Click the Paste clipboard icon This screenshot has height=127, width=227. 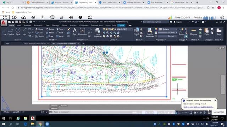pyautogui.click(x=206, y=31)
